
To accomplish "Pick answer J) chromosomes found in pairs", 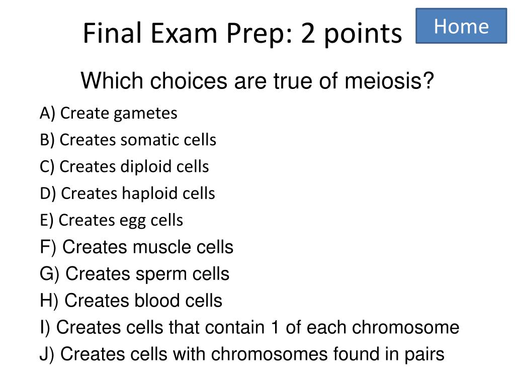I will point(241,354).
